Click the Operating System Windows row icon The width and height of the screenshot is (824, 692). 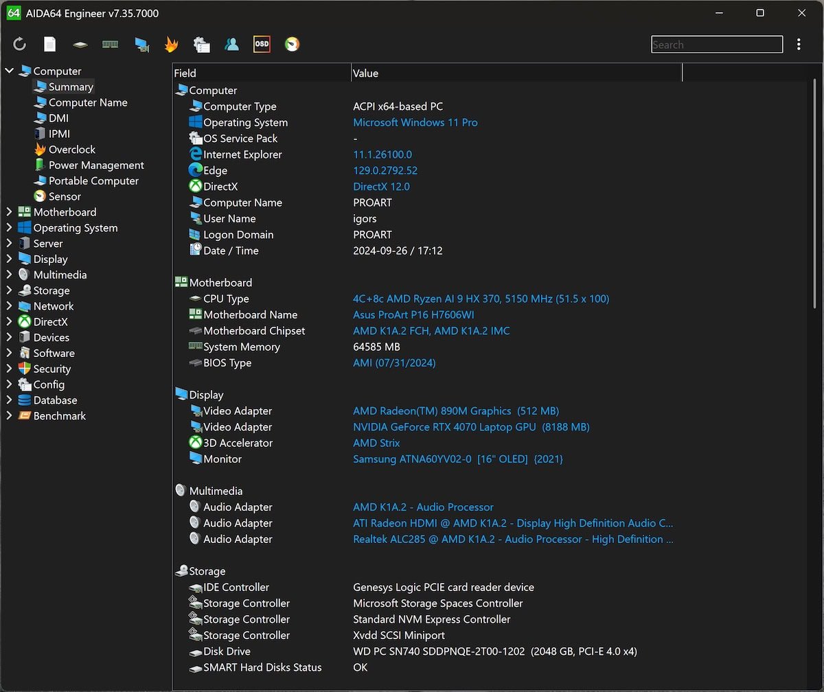[196, 122]
